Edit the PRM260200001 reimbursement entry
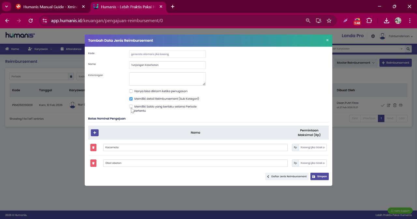This screenshot has height=219, width=417. click(389, 105)
